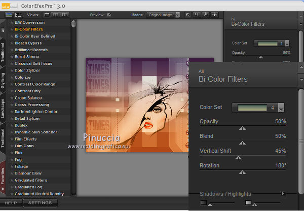This screenshot has height=211, width=304.
Task: Adjust the enlarged Opacity slider handle
Action: (242, 128)
